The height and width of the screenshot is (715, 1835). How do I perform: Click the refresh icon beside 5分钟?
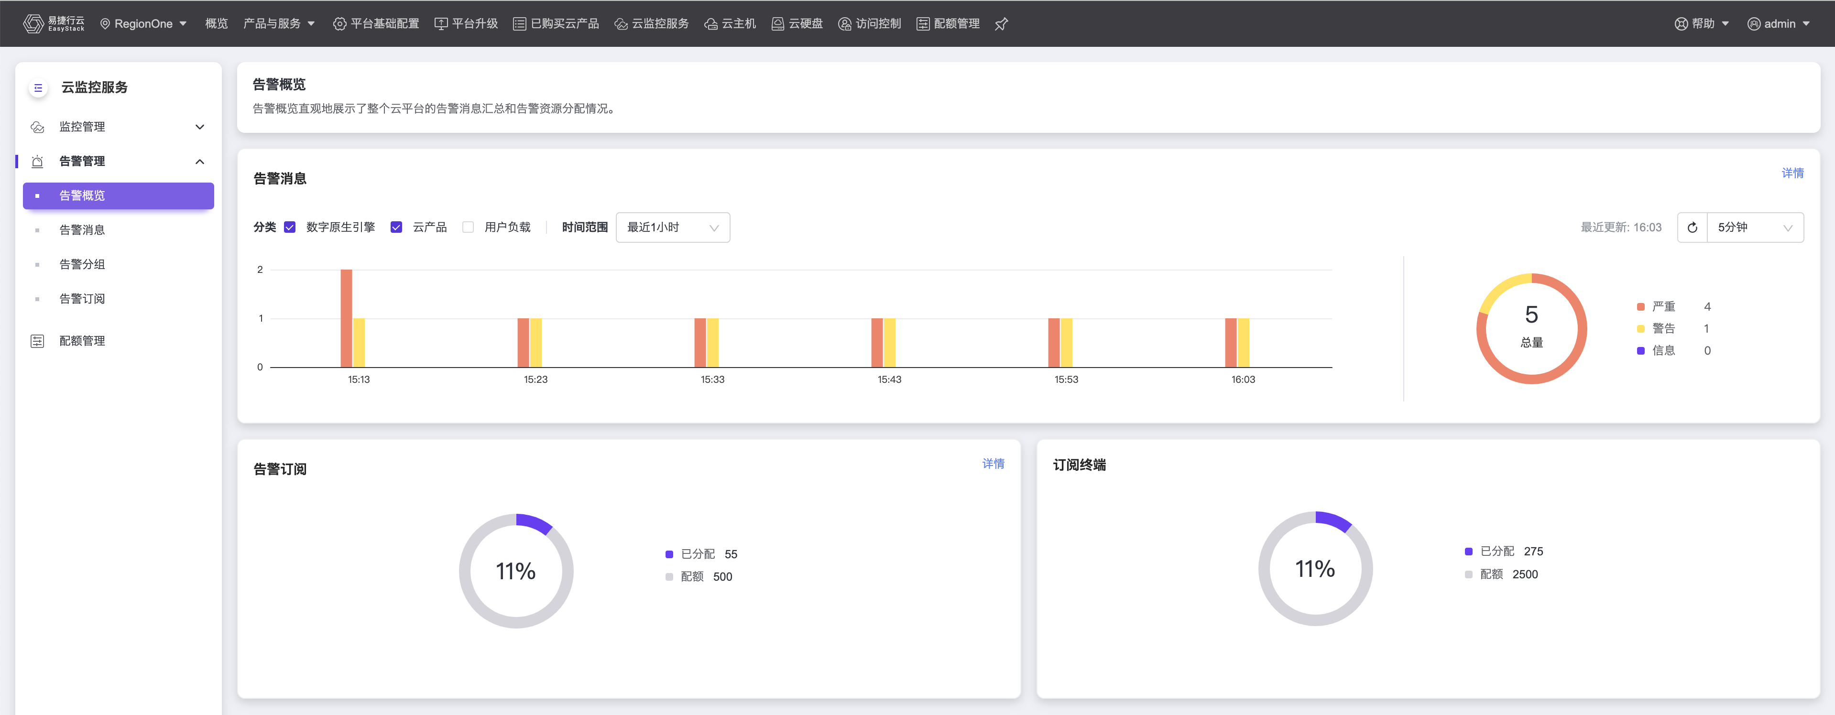point(1692,228)
